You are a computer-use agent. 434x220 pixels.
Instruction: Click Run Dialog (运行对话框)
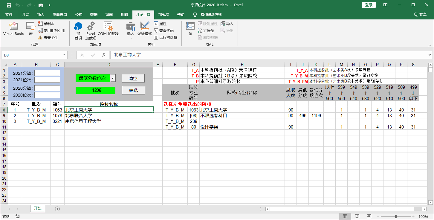[166, 37]
